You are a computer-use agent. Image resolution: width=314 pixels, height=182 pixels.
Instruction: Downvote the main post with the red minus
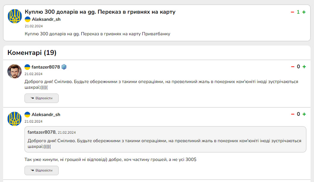(x=293, y=12)
